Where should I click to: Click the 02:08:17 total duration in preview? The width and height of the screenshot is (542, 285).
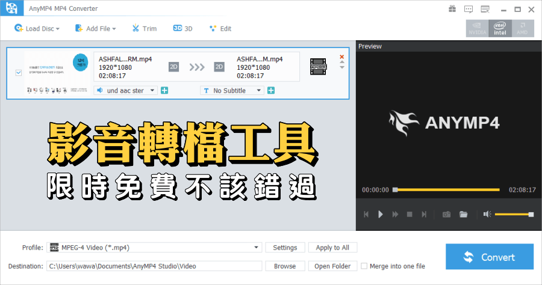coord(522,190)
